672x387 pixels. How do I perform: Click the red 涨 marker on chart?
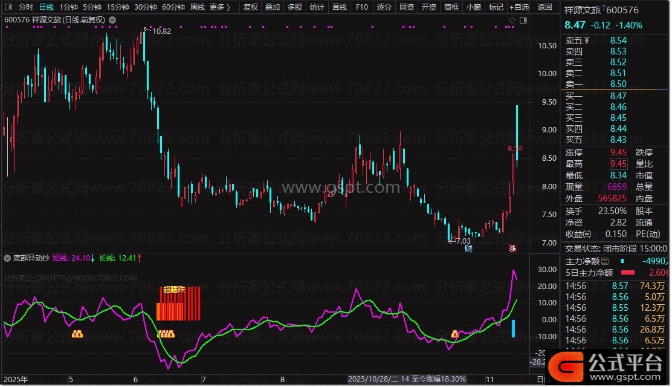pos(512,249)
